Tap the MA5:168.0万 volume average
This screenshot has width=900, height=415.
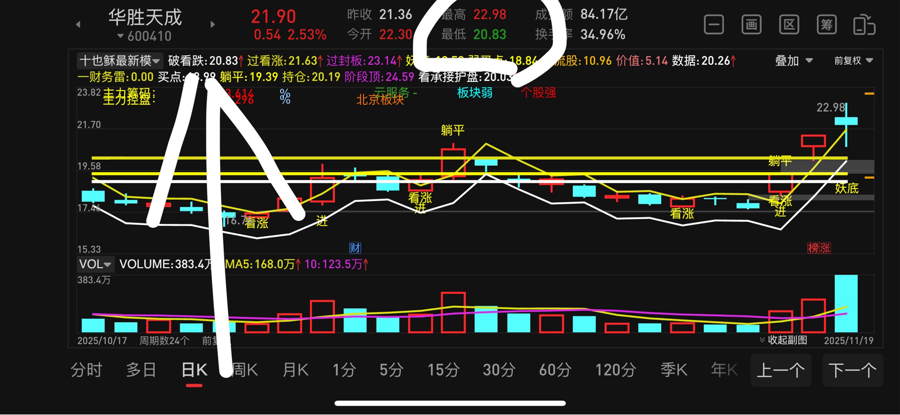[263, 264]
